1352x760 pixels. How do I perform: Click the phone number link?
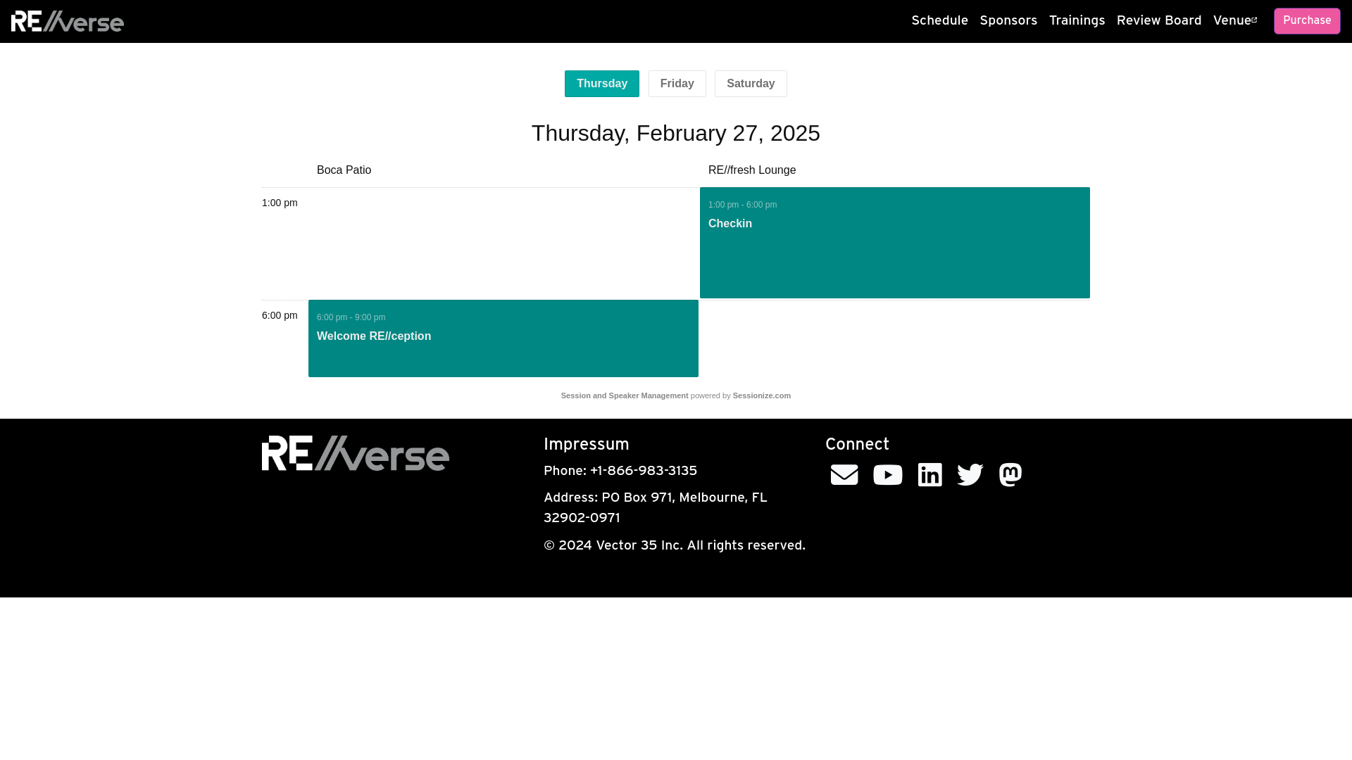644,472
